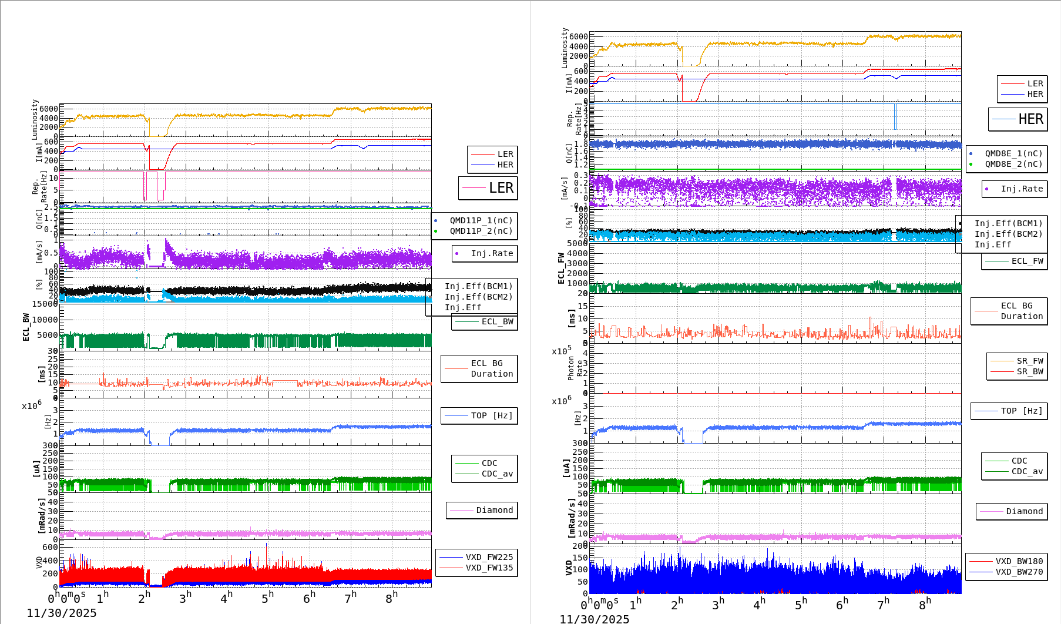Click the 11/30/2025 date label
The height and width of the screenshot is (624, 1061).
tap(62, 613)
